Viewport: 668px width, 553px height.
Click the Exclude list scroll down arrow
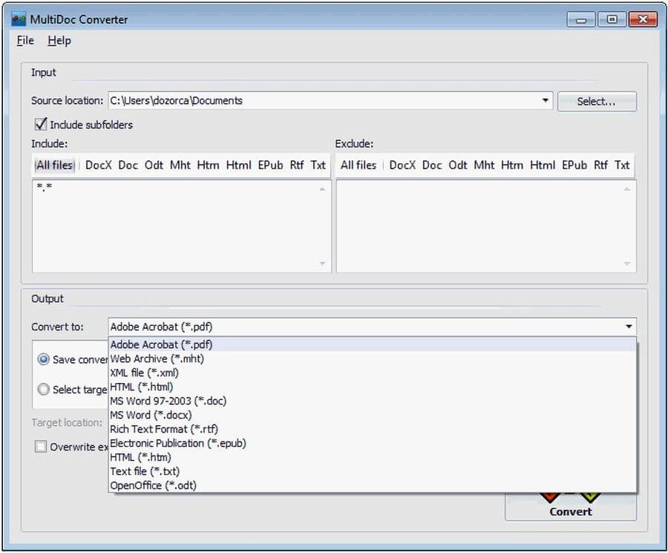(626, 264)
